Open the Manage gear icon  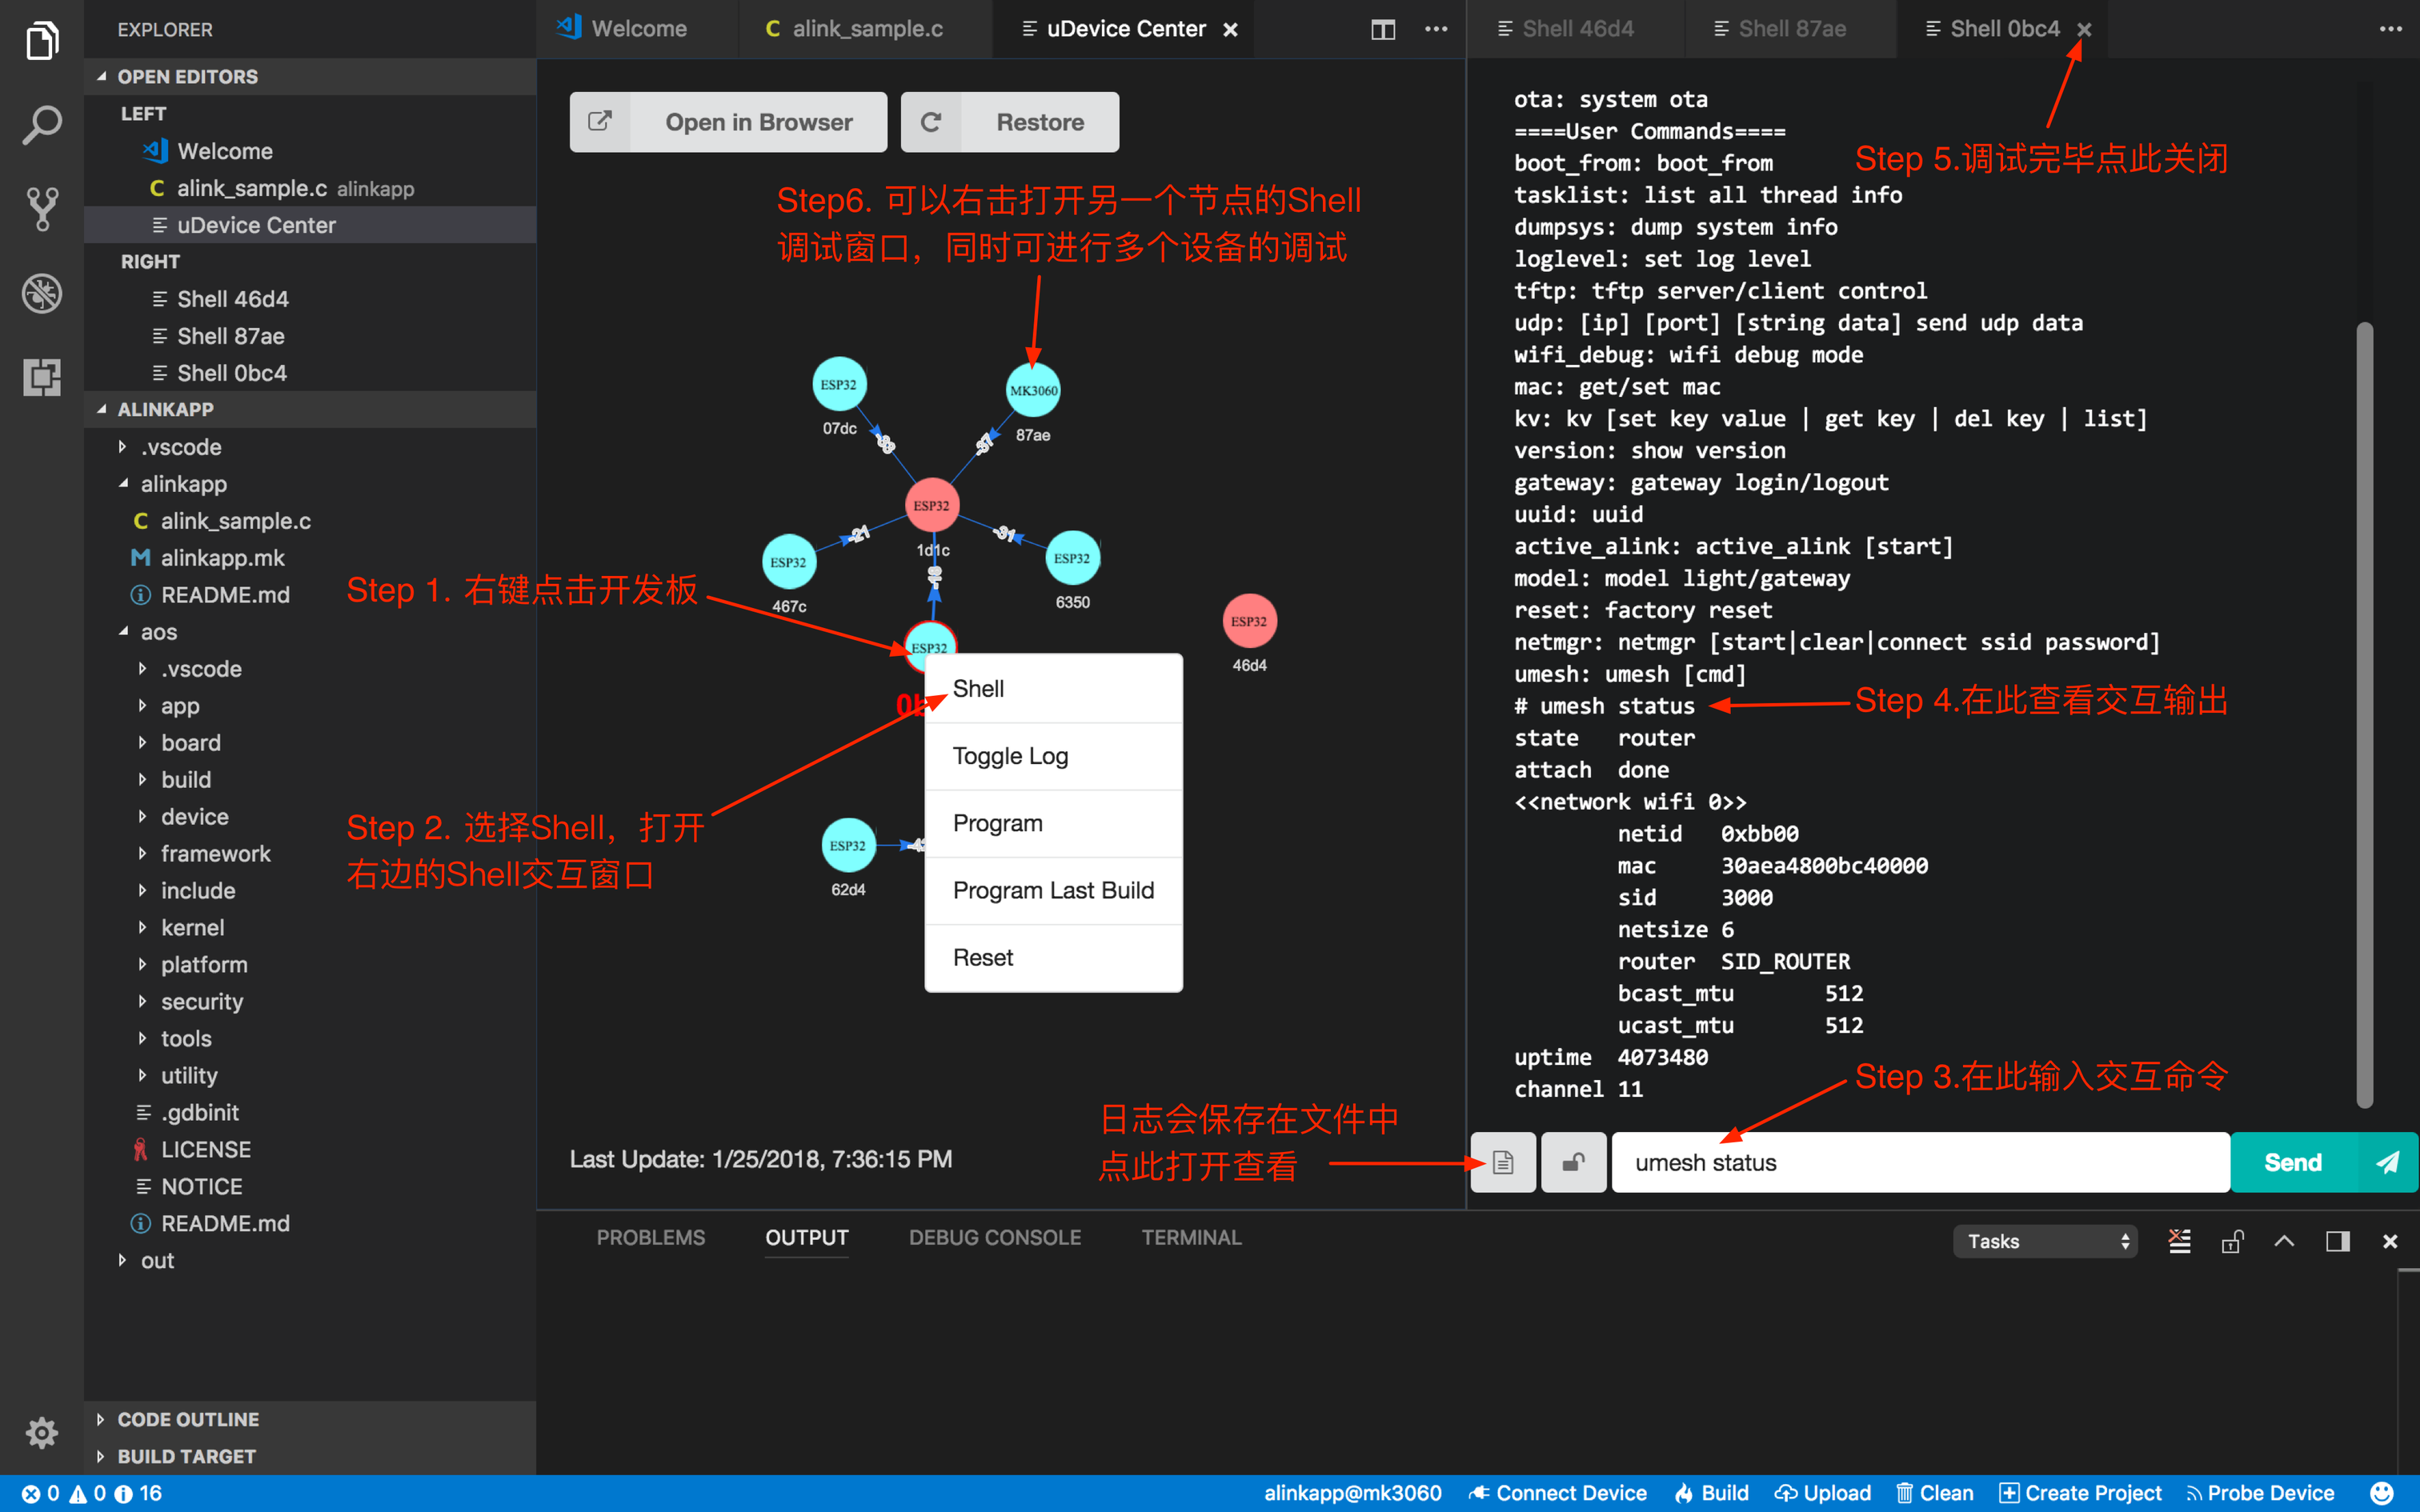pos(42,1432)
